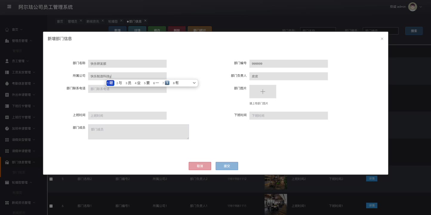Click the droplet icon beside 考勤信息管理

coord(7,84)
